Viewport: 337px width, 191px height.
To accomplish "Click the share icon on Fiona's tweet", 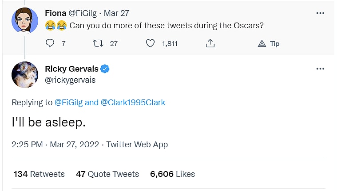I will click(210, 43).
